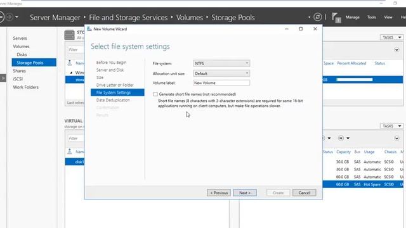Expand the left side panel arrow

point(3,78)
